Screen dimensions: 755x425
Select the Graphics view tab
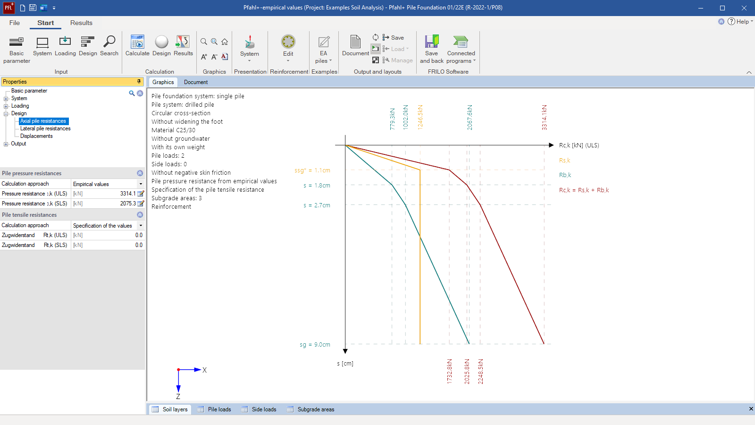pyautogui.click(x=163, y=82)
